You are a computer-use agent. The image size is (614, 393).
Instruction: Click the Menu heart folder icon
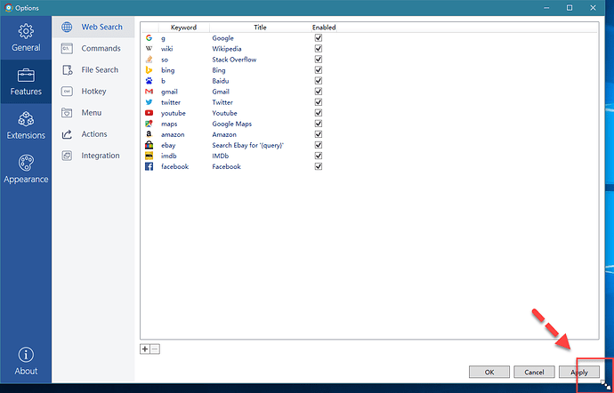tap(67, 113)
